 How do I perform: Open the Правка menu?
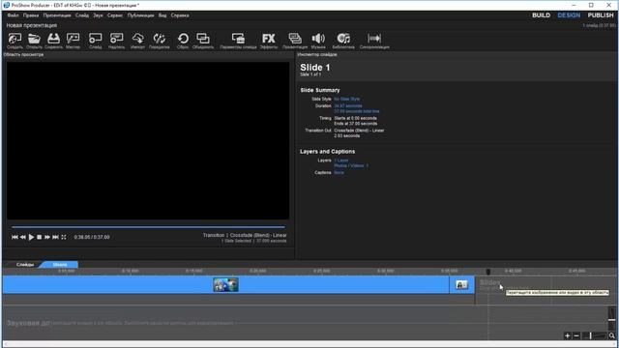pos(31,15)
